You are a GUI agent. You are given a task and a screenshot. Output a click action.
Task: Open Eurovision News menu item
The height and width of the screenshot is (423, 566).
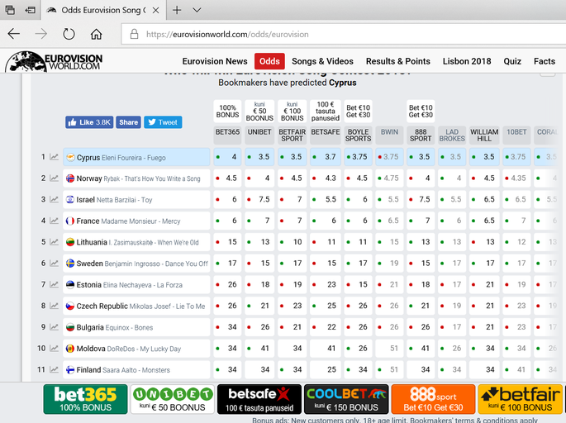[x=215, y=61]
